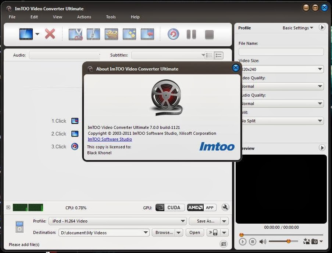The height and width of the screenshot is (253, 332).
Task: Click the toolbar icon right of the scissors
Action: point(93,34)
